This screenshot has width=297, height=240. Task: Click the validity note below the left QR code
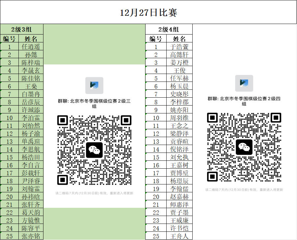pos(94,193)
